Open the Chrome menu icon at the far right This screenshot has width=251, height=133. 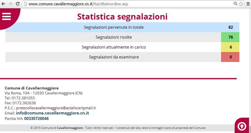(x=248, y=4)
